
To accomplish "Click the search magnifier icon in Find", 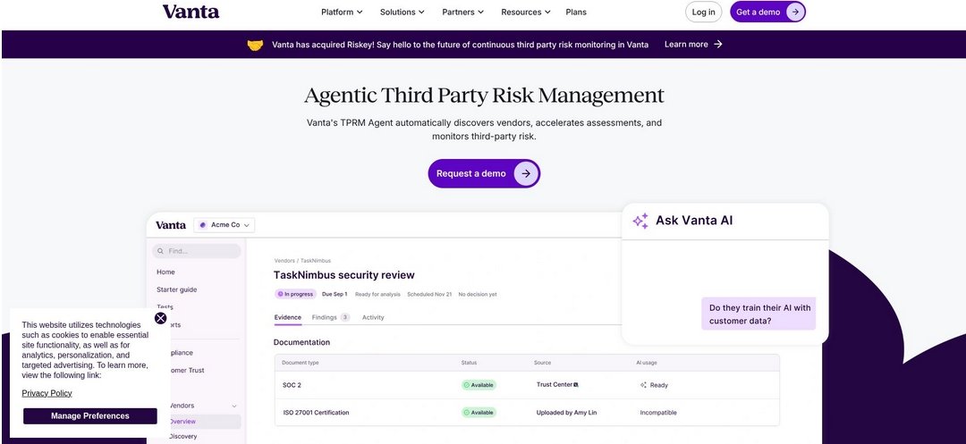I will coord(161,251).
